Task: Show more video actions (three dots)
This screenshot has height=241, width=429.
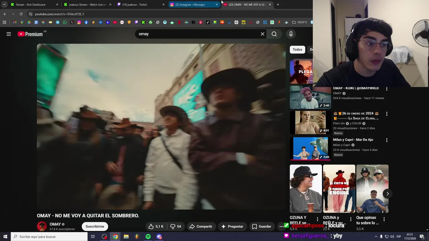Action: click(x=282, y=227)
